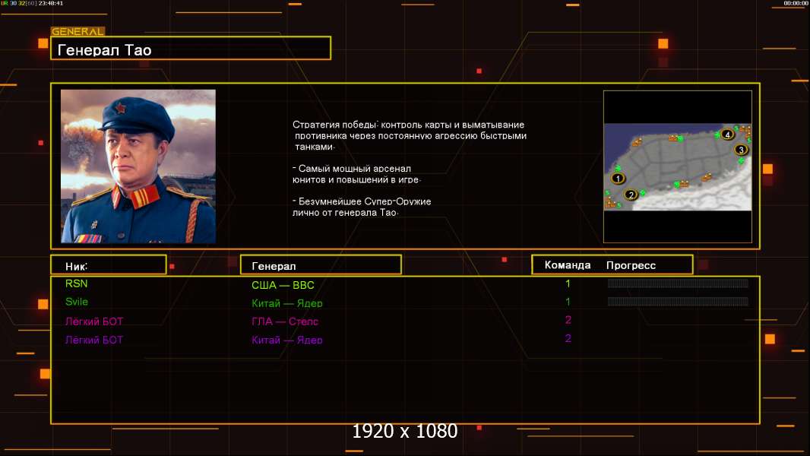Screen dimensions: 810x456
Task: Click the 00:00:00 timer readout
Action: (796, 3)
